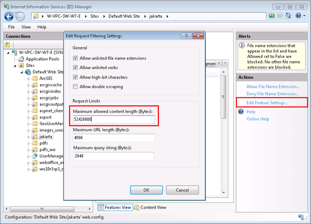Open the Help menu
This screenshot has height=224, width=311.
(x=42, y=27)
